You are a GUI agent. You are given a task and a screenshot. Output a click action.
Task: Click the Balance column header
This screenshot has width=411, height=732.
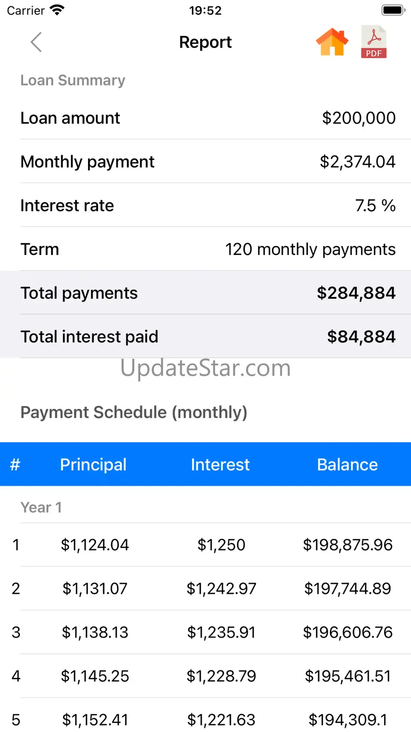[347, 464]
